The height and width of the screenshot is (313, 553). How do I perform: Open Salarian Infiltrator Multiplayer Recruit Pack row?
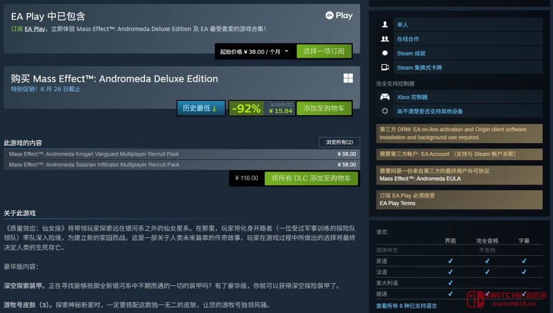point(182,165)
